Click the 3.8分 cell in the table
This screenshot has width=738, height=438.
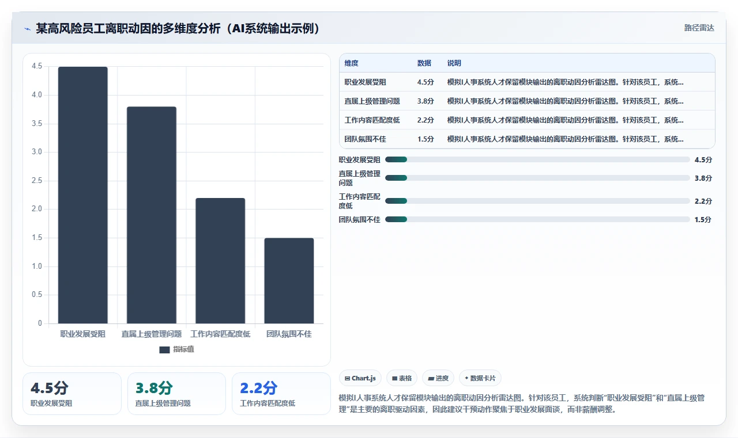(426, 101)
